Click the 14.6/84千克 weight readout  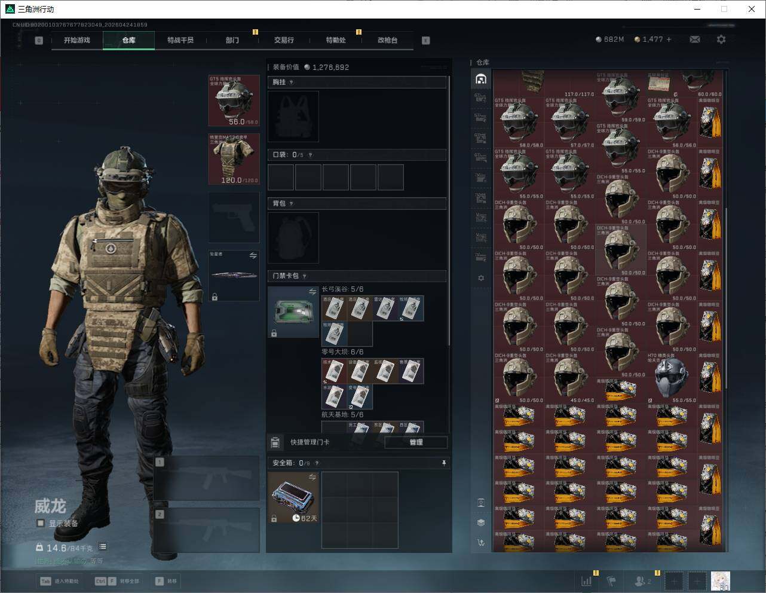[x=64, y=548]
